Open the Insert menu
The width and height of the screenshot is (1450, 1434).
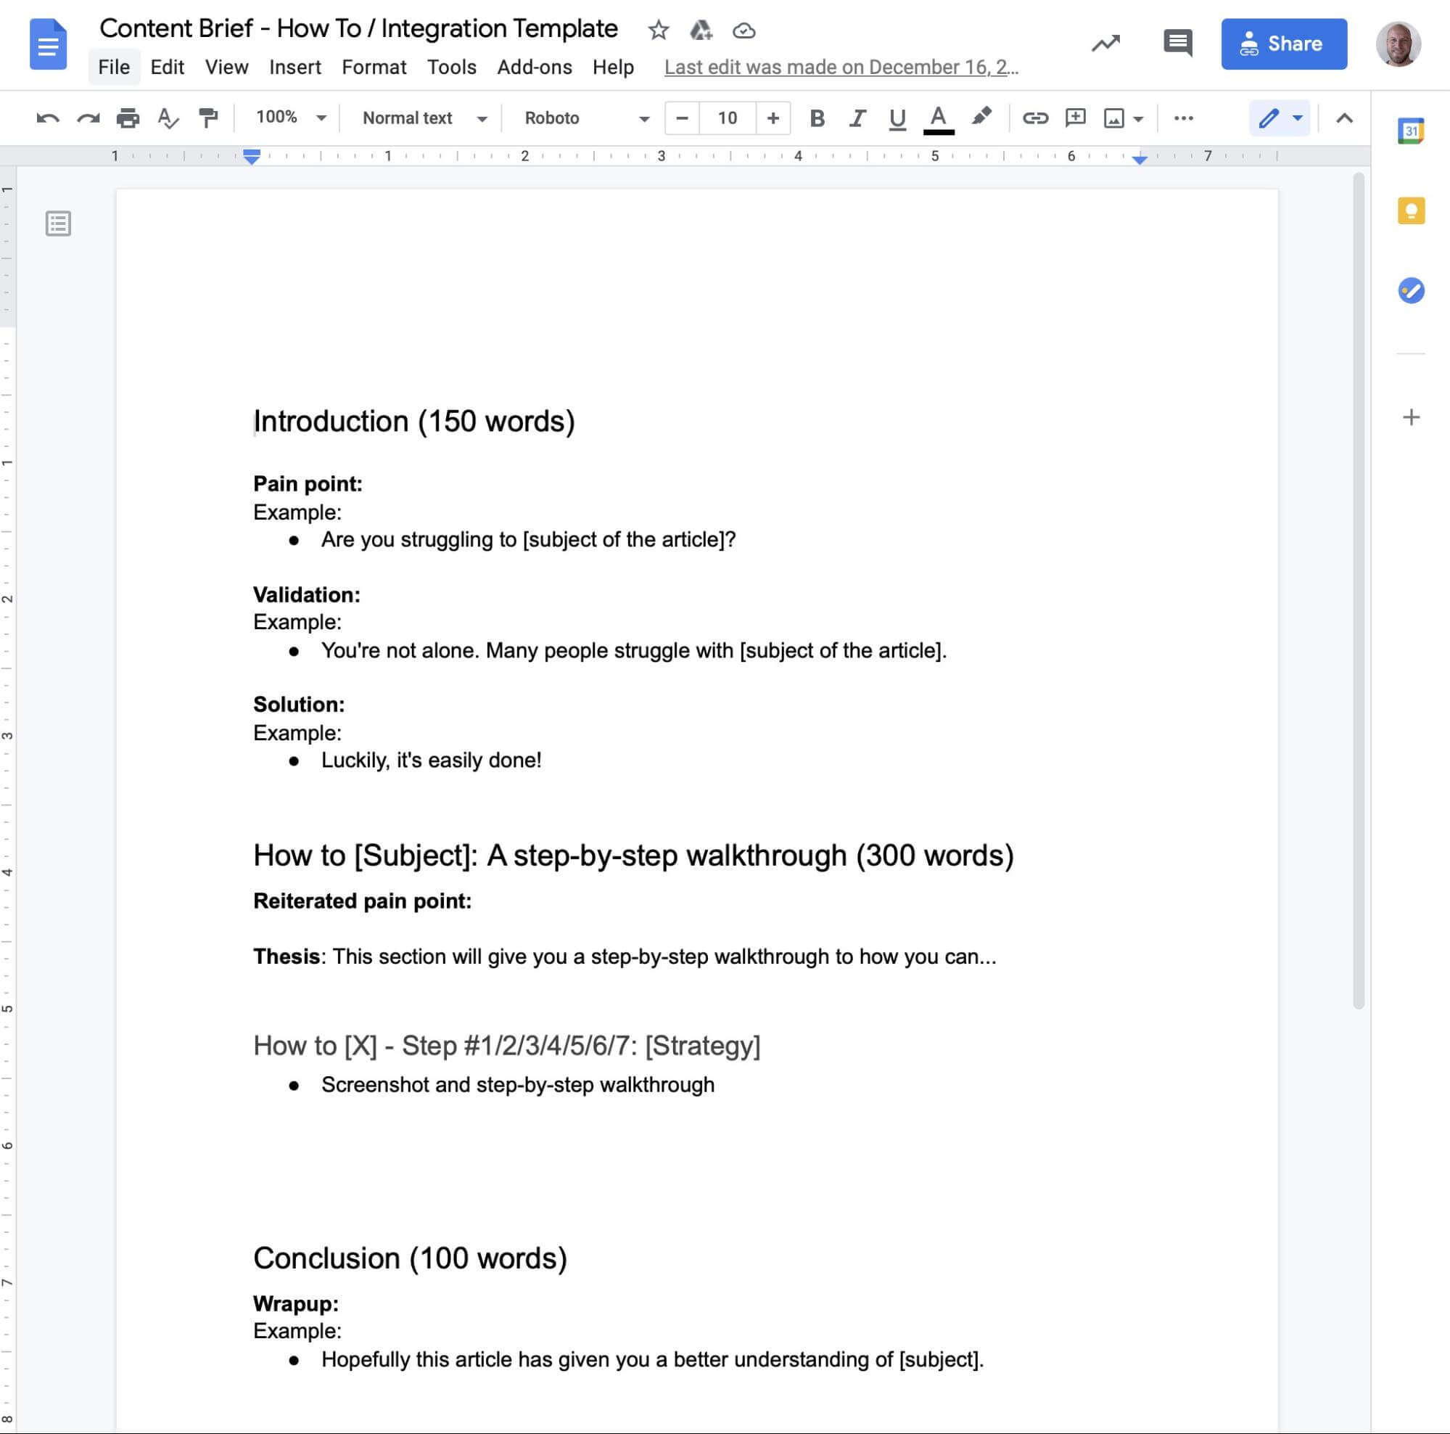(294, 67)
